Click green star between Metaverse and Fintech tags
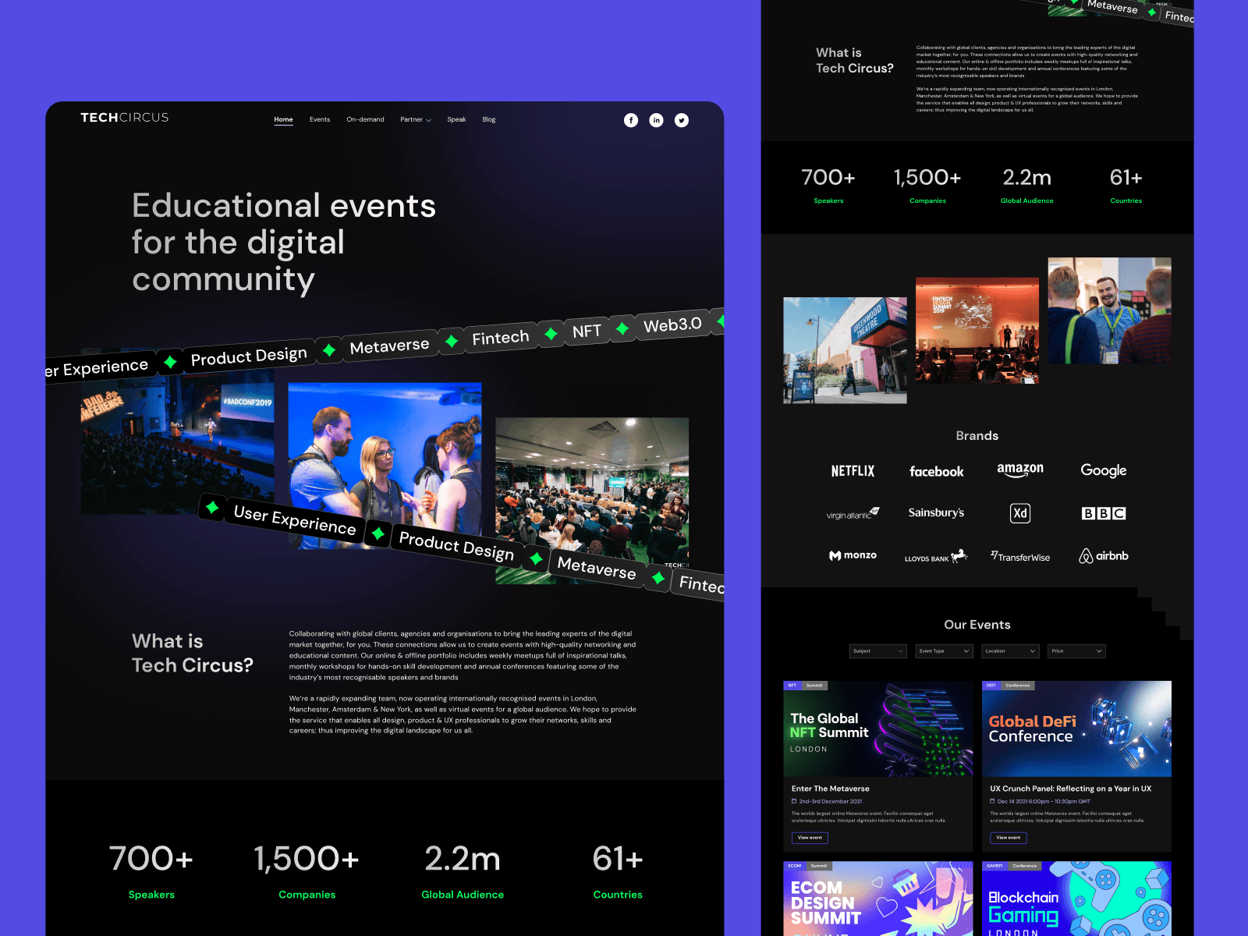 coord(451,341)
